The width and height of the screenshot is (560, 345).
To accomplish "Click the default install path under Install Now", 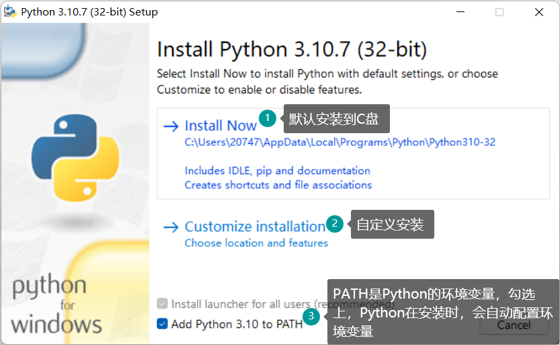I will 339,143.
